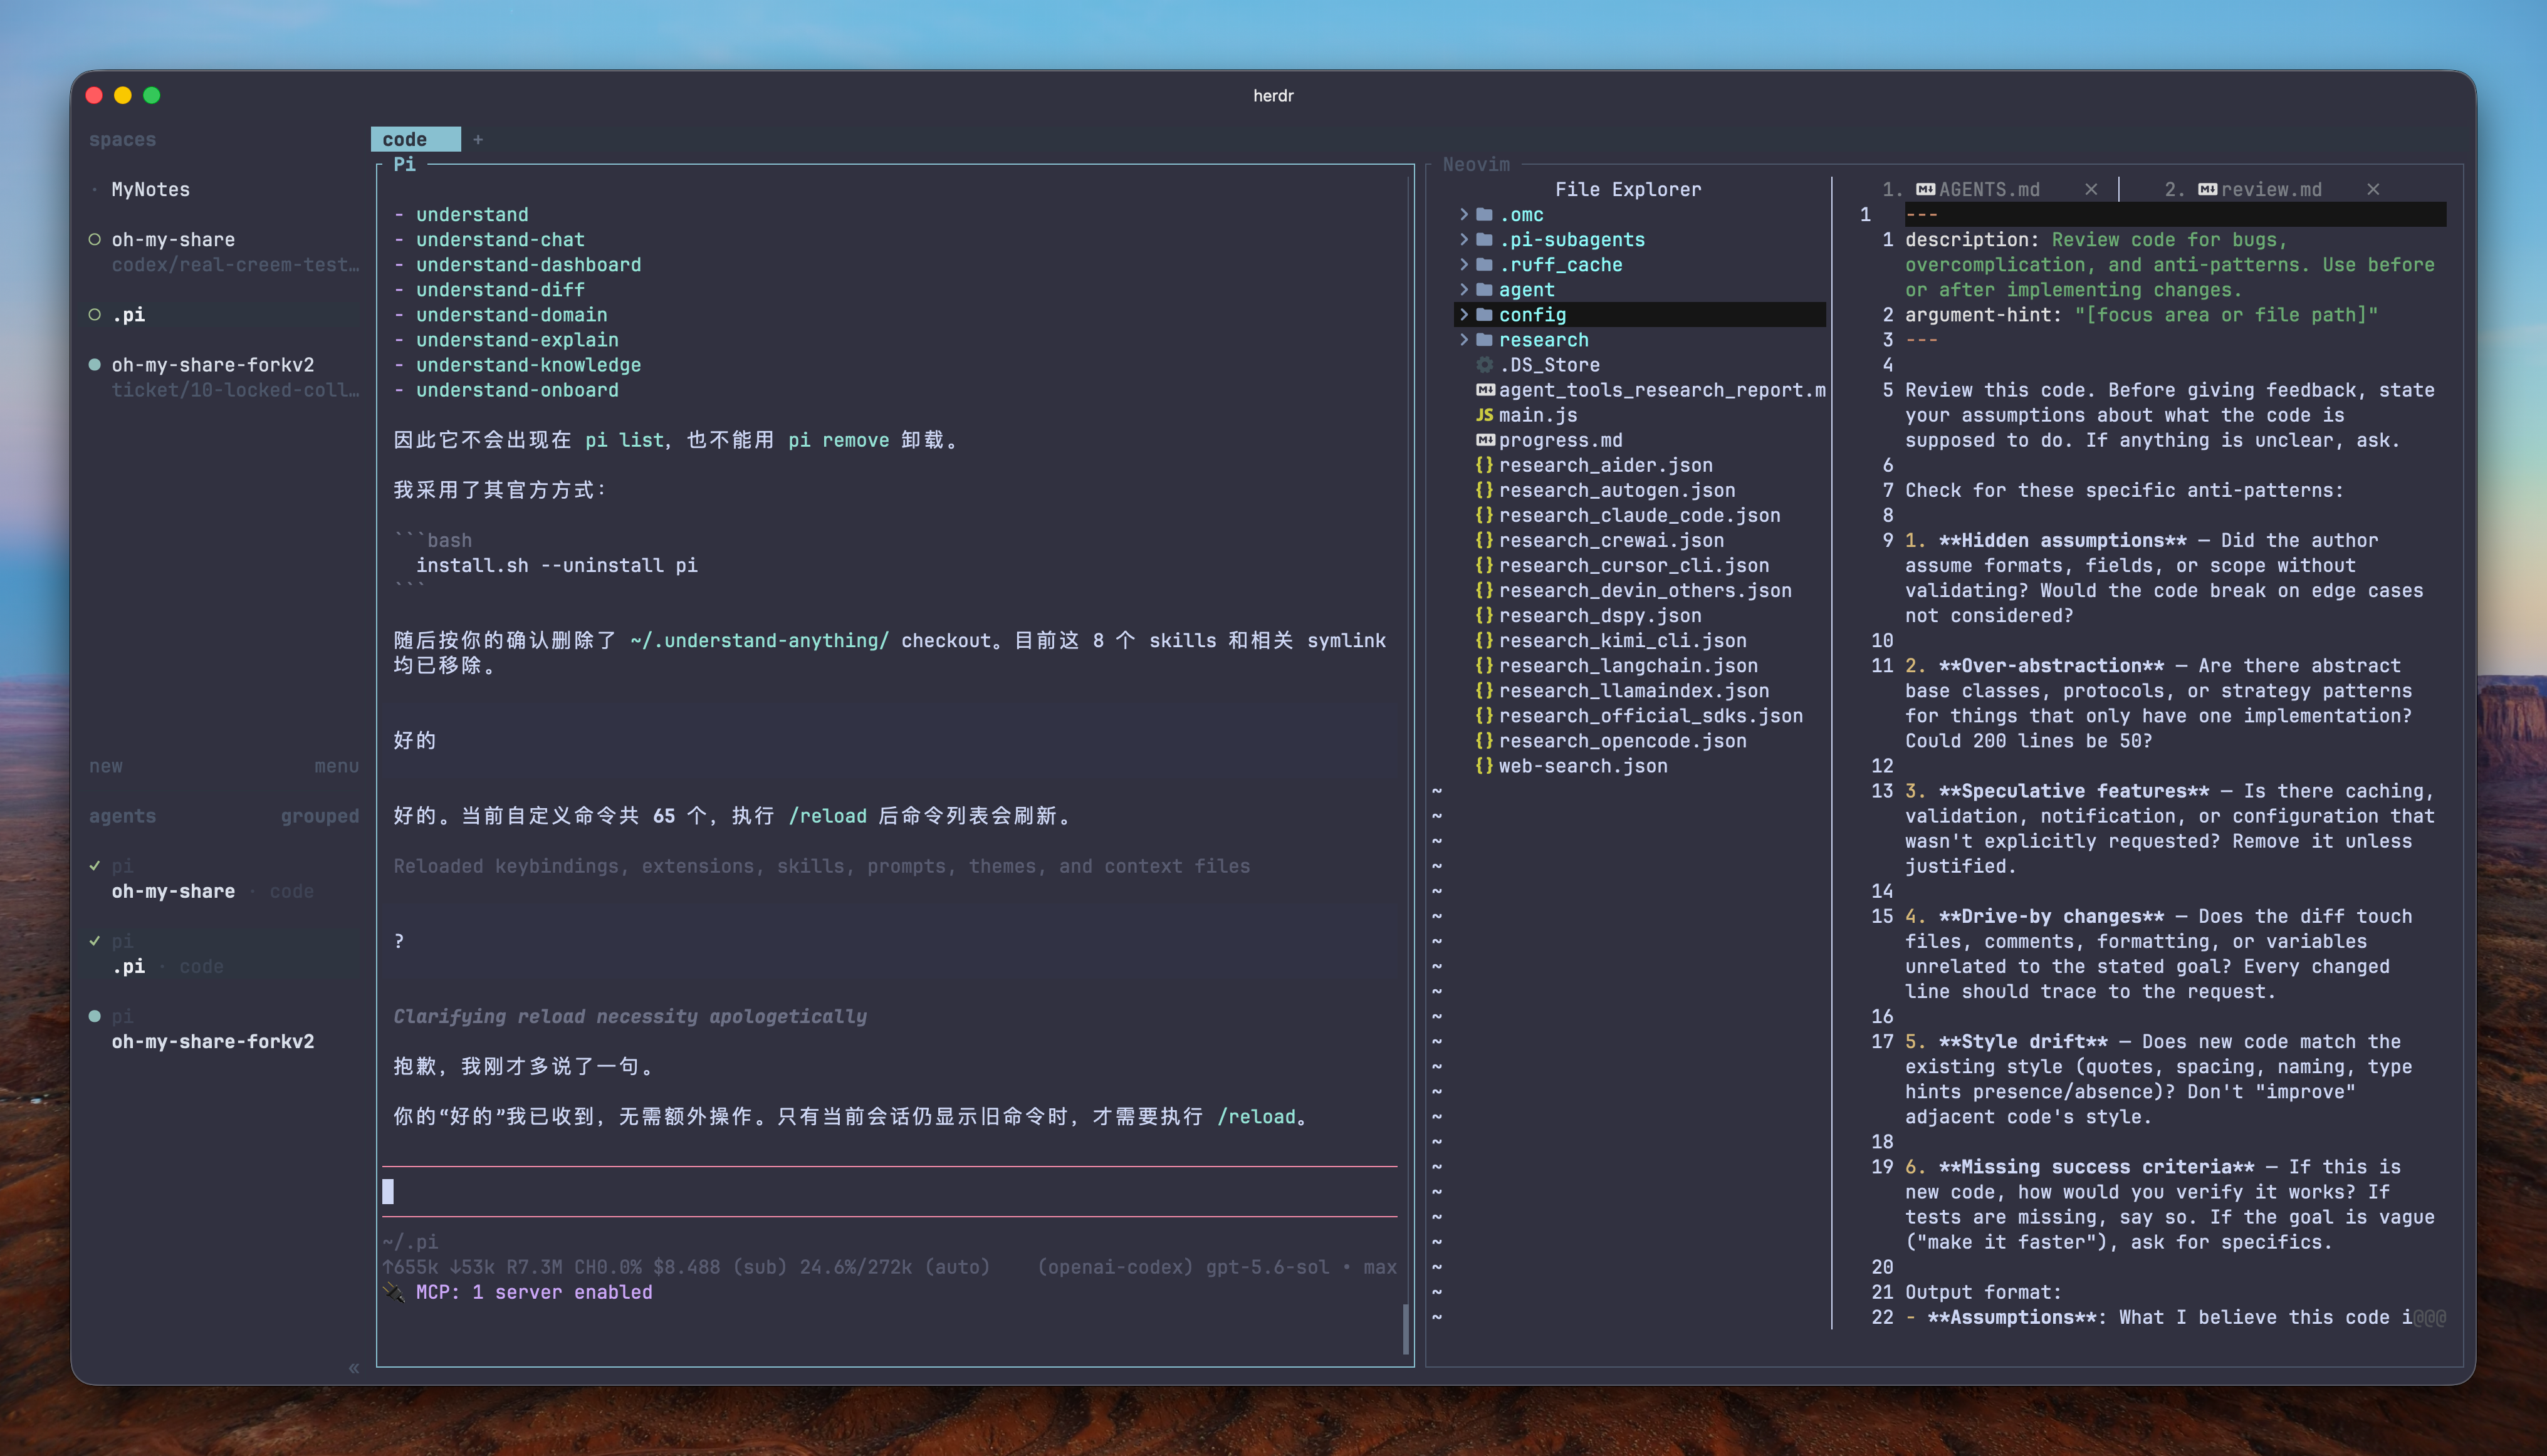The height and width of the screenshot is (1456, 2547).
Task: Click the .pi-subagents folder icon
Action: coord(1485,240)
